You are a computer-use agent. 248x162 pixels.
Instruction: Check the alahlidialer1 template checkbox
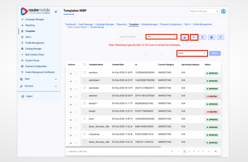(x=85, y=80)
